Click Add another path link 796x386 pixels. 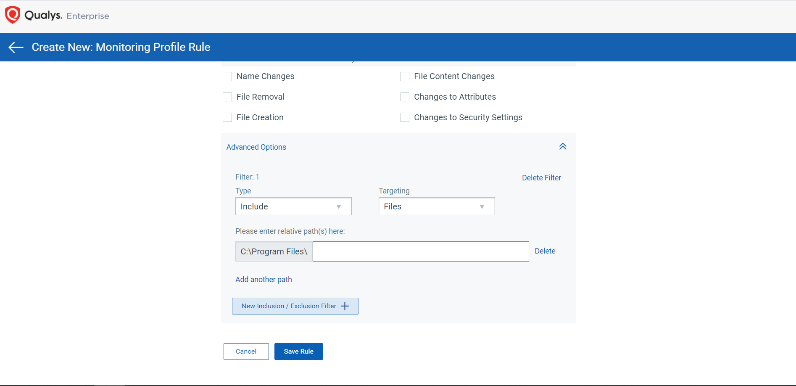point(264,280)
